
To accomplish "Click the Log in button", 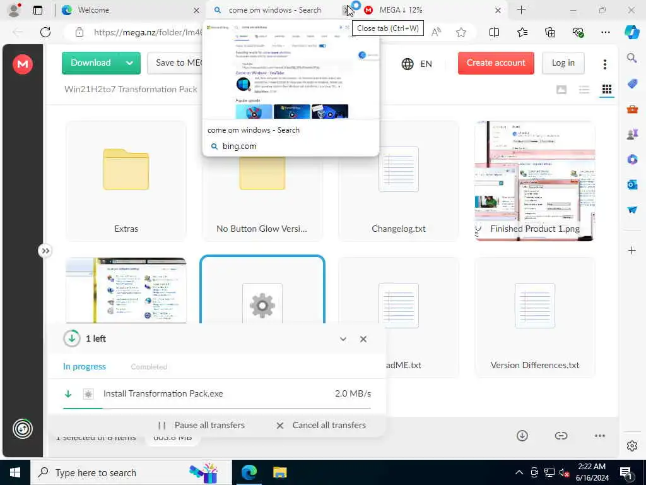I will coord(563,63).
